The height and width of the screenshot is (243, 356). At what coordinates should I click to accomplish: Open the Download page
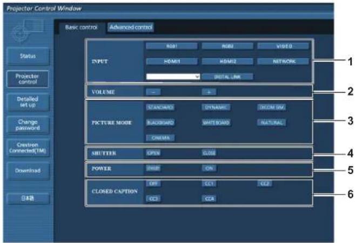tap(28, 170)
